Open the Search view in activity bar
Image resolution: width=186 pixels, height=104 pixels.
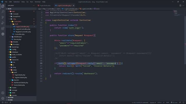tap(3, 12)
